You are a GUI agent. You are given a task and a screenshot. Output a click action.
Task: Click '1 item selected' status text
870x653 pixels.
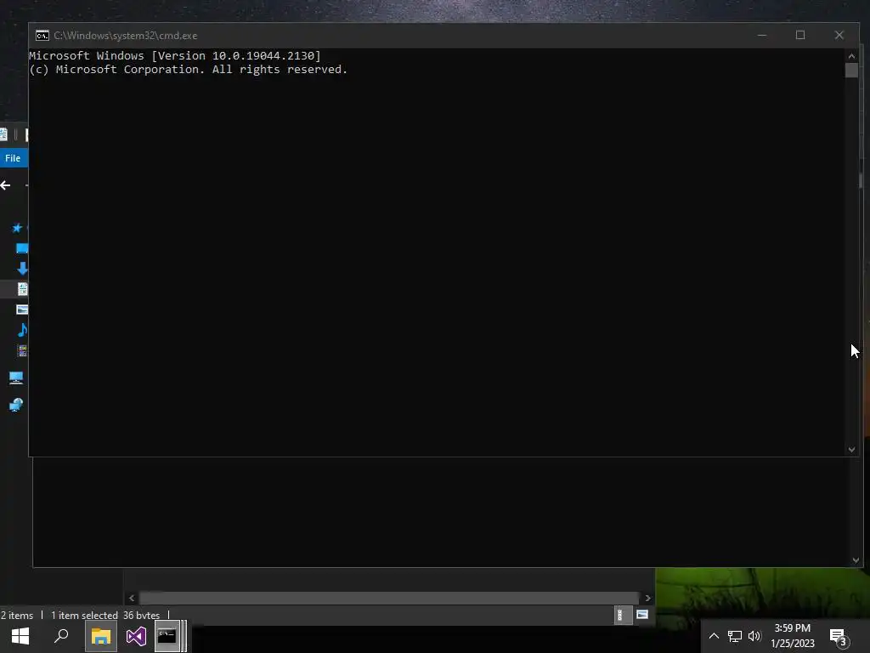point(84,616)
